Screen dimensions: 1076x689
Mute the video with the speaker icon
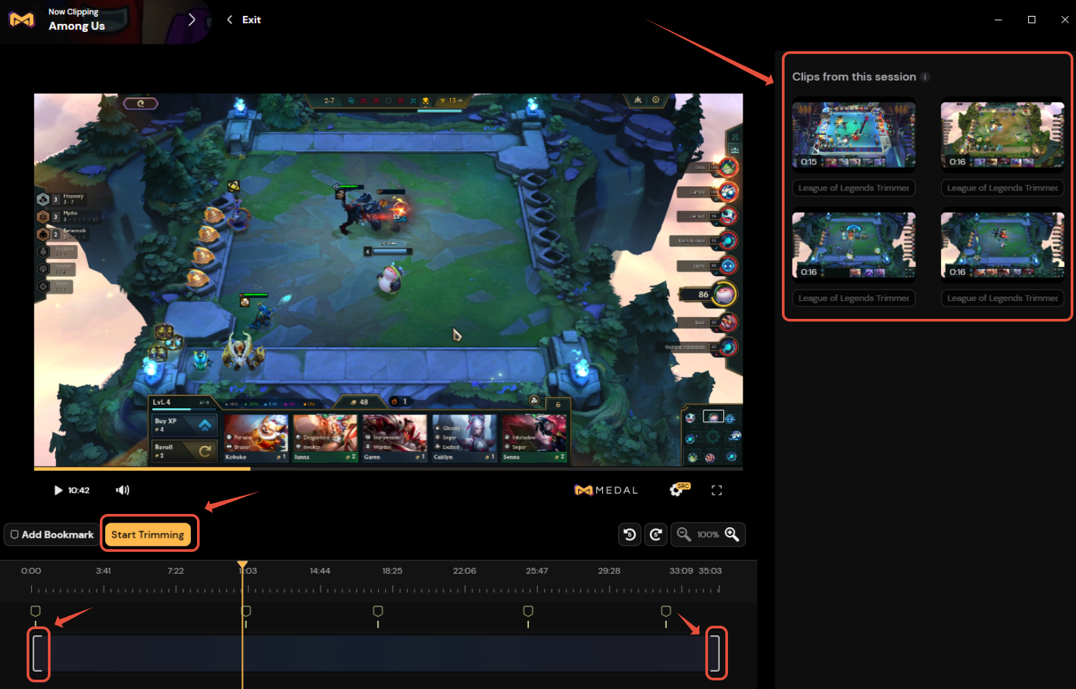coord(122,490)
